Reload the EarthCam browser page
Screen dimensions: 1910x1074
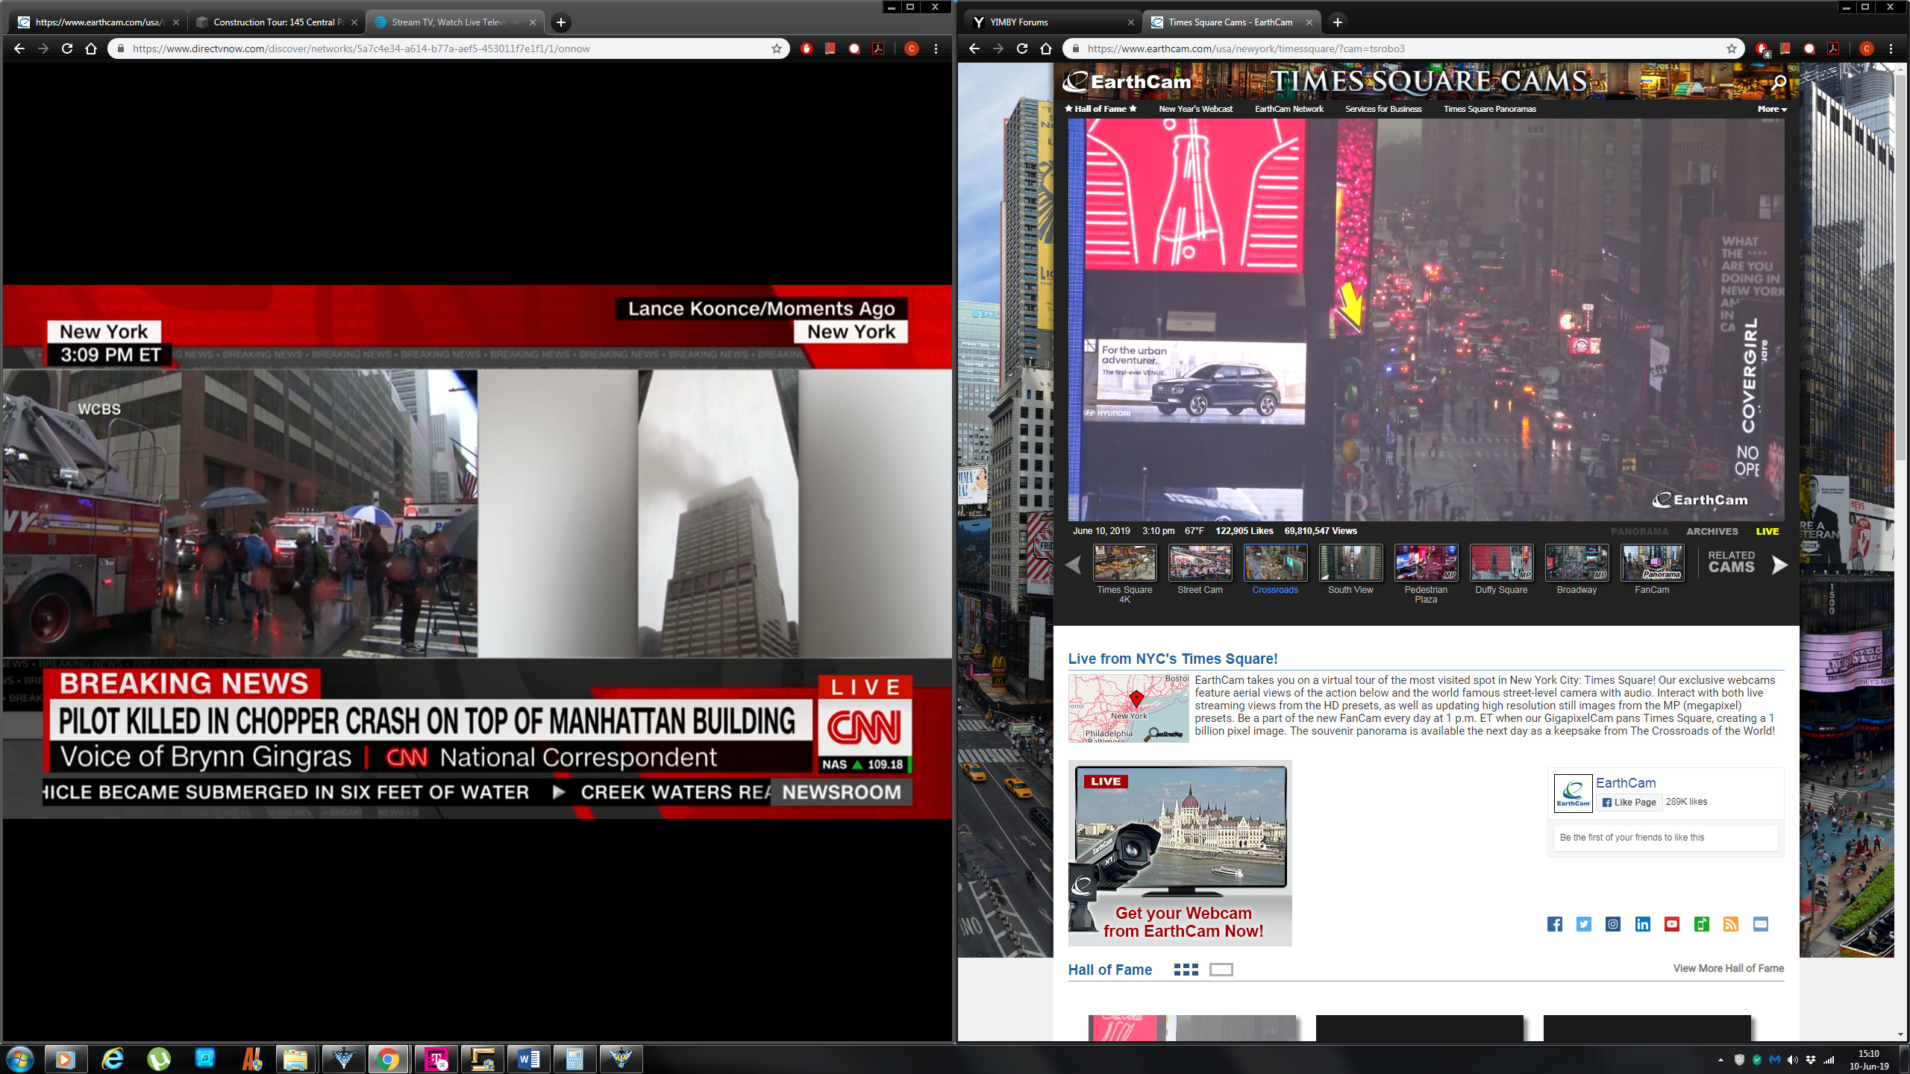coord(1022,48)
